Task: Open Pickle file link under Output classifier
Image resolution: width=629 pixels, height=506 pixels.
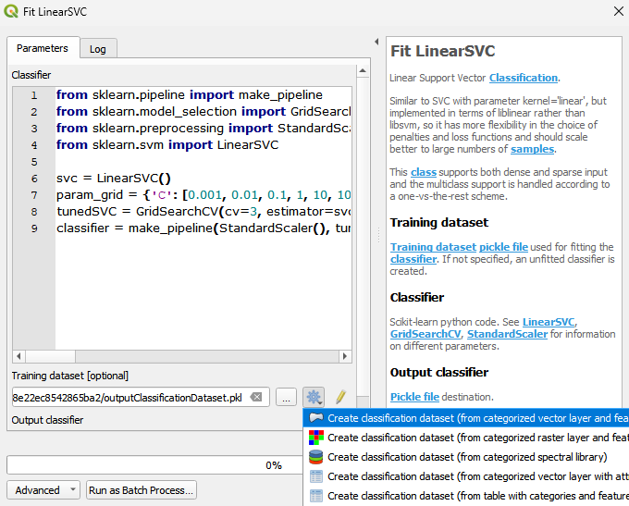Action: 414,397
